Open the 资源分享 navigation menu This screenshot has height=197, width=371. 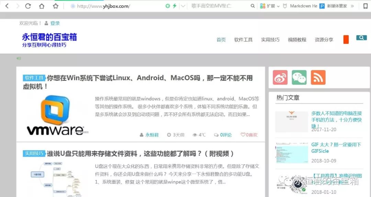(x=324, y=40)
